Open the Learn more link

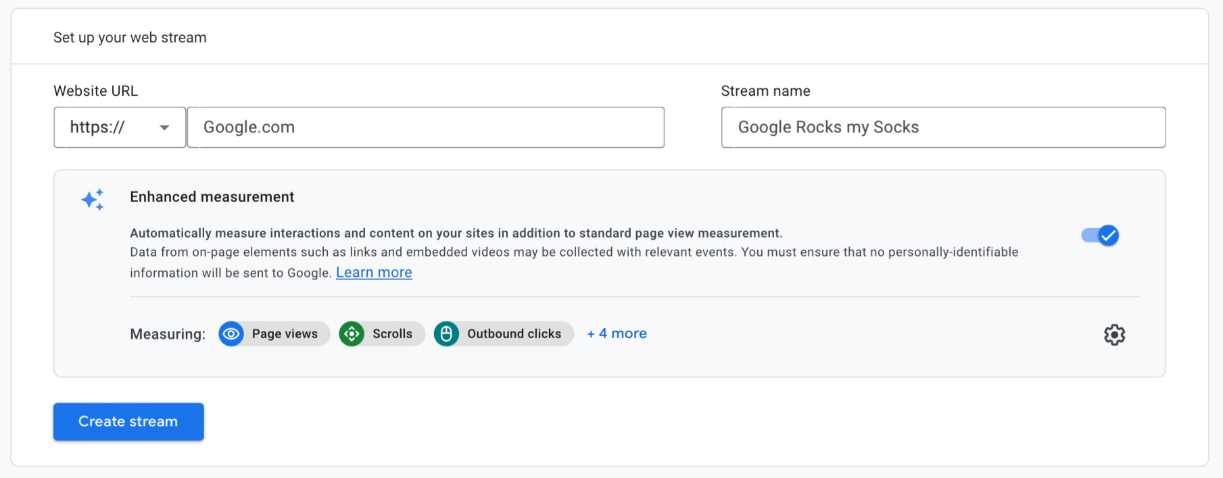coord(374,272)
